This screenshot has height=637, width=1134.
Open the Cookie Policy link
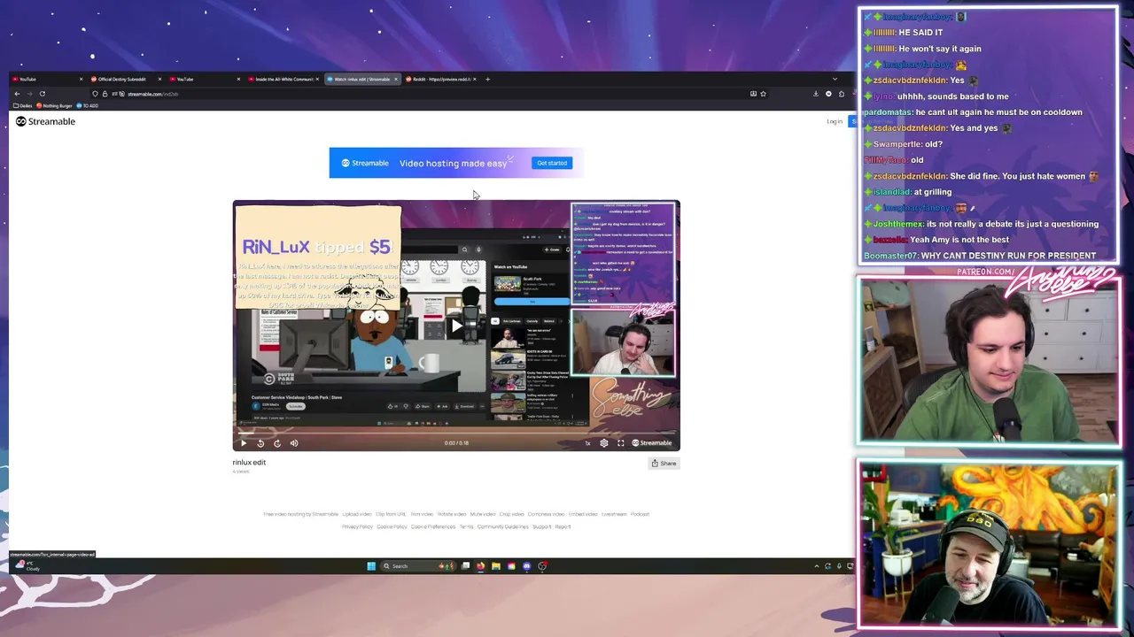coord(392,526)
